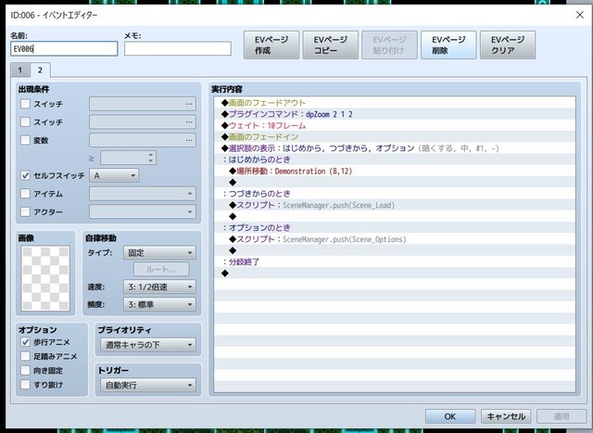Click EVページコピー button
This screenshot has height=433, width=593.
coord(331,45)
